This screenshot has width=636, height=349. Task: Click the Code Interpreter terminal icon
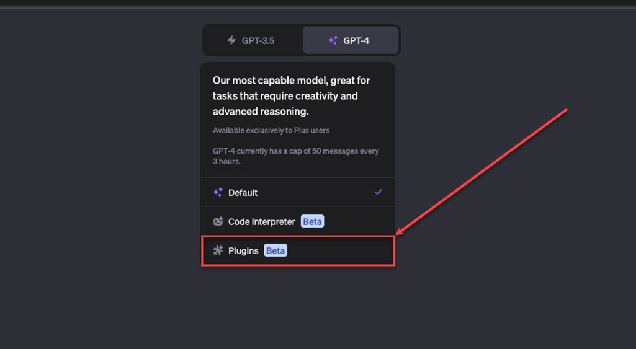[218, 221]
